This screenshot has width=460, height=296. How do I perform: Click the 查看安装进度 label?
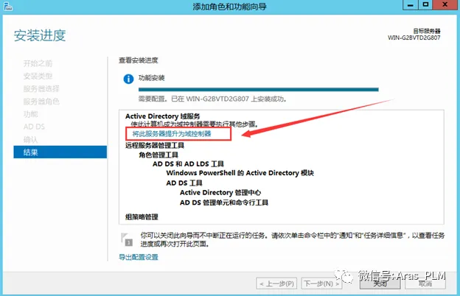(139, 60)
